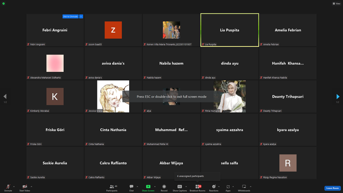Viewport: 343px width, 193px height.
Task: Expand reactions options caret
Action: tap(219, 187)
